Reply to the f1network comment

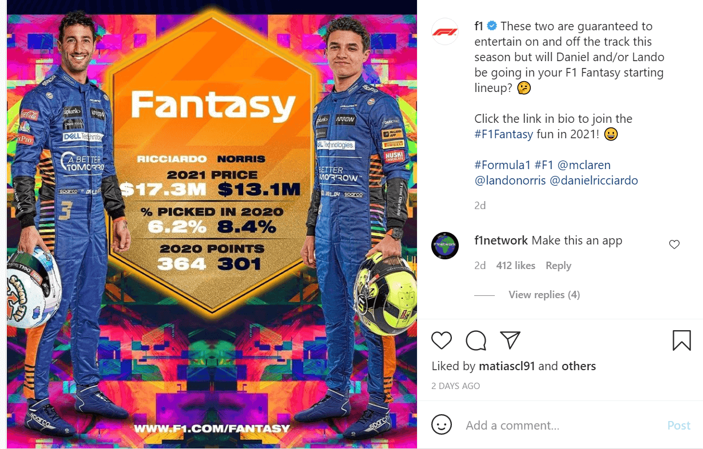tap(558, 266)
